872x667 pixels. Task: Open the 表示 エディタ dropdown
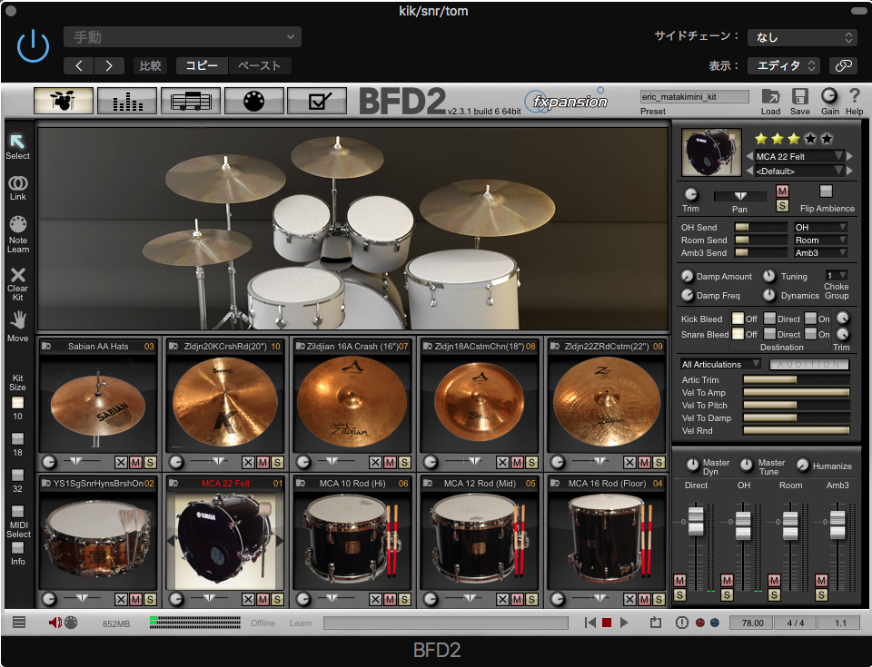tap(783, 65)
